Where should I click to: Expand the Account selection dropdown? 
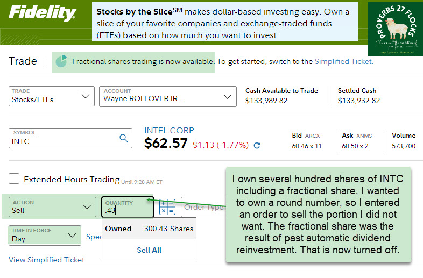(x=166, y=96)
